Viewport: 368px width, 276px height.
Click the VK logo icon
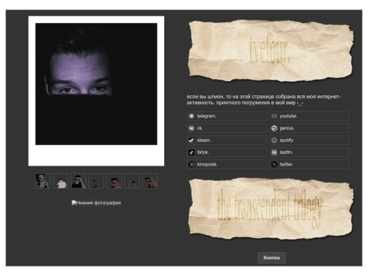tap(191, 128)
